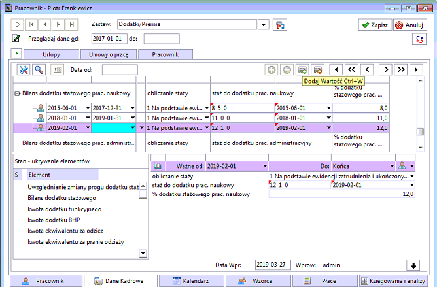The width and height of the screenshot is (437, 287).
Task: Click the remove minus circle button
Action: click(287, 70)
